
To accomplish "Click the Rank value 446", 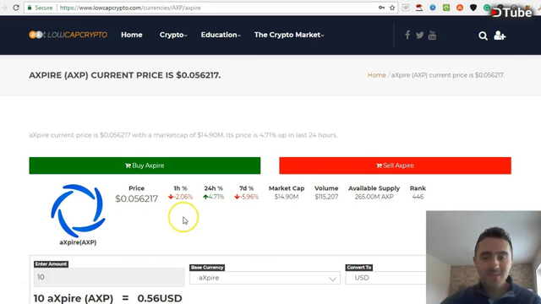I will [418, 197].
